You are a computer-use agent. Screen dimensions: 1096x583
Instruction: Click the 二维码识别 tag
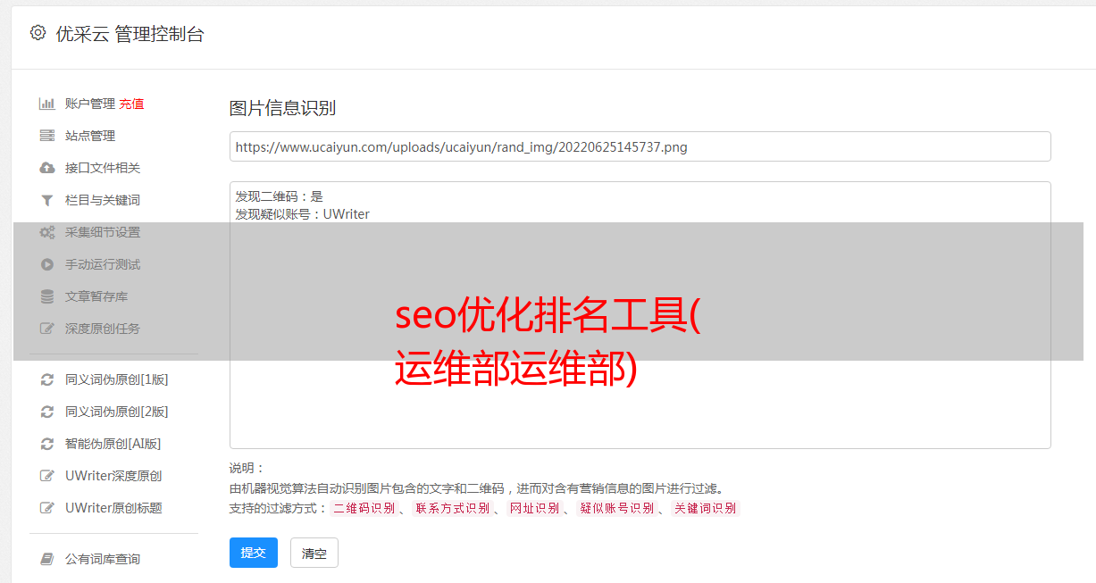pyautogui.click(x=364, y=508)
